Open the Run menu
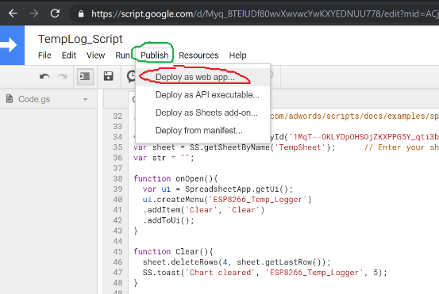Viewport: 439px width, 294px height. (x=122, y=55)
